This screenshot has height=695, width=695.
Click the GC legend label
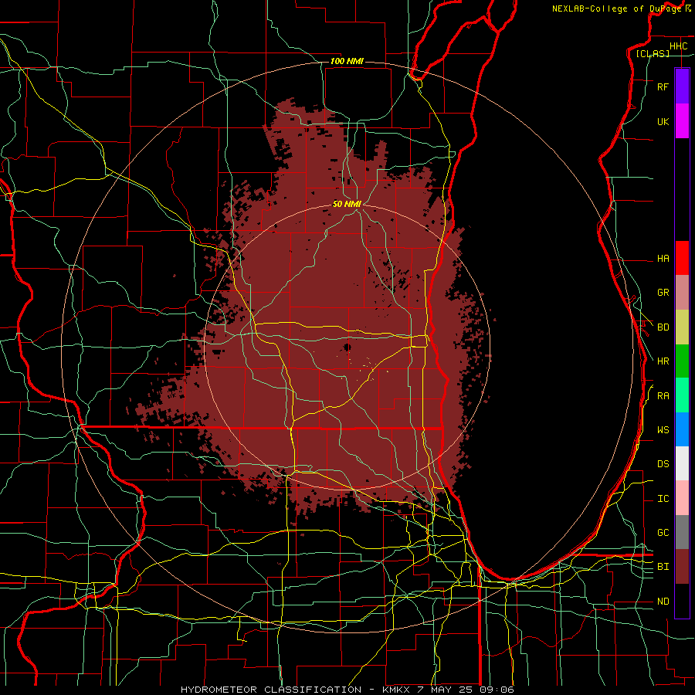point(663,532)
